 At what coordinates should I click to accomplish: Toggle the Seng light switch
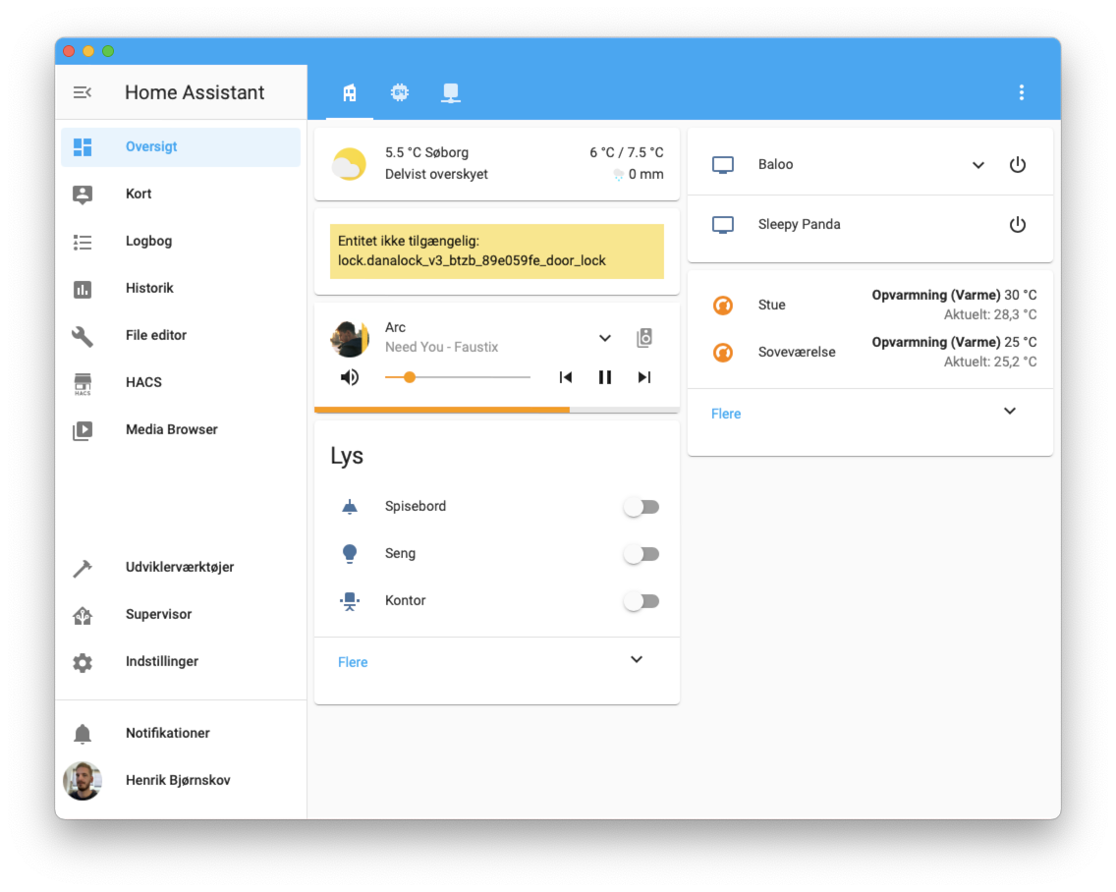click(x=642, y=554)
